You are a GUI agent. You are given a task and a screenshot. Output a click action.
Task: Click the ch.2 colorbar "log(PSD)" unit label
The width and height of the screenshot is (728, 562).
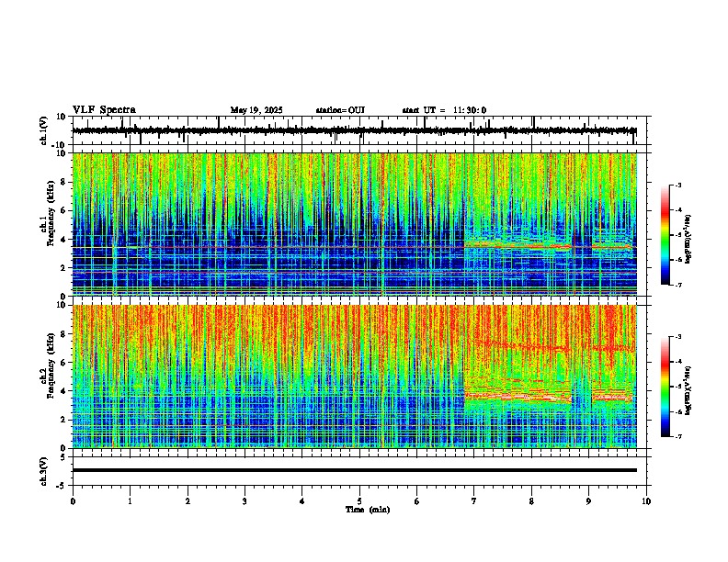pos(688,390)
